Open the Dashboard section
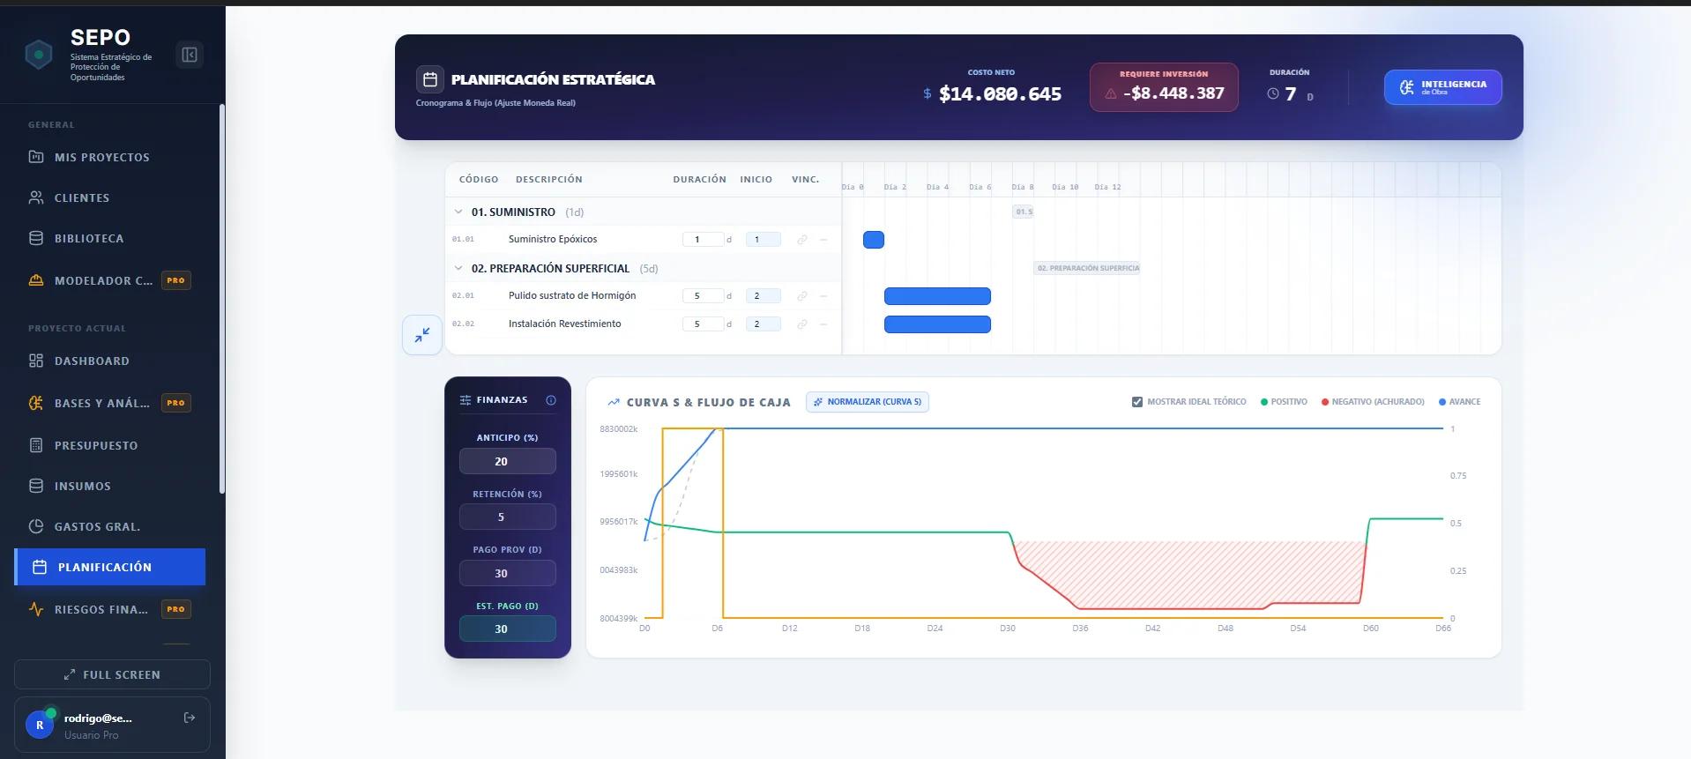The height and width of the screenshot is (759, 1691). [x=92, y=361]
